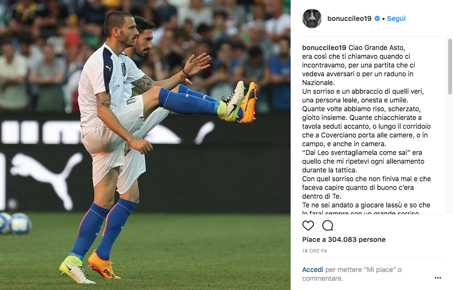Open comments with the speech bubble icon
Viewport: 453px width, 290px height.
pyautogui.click(x=328, y=225)
